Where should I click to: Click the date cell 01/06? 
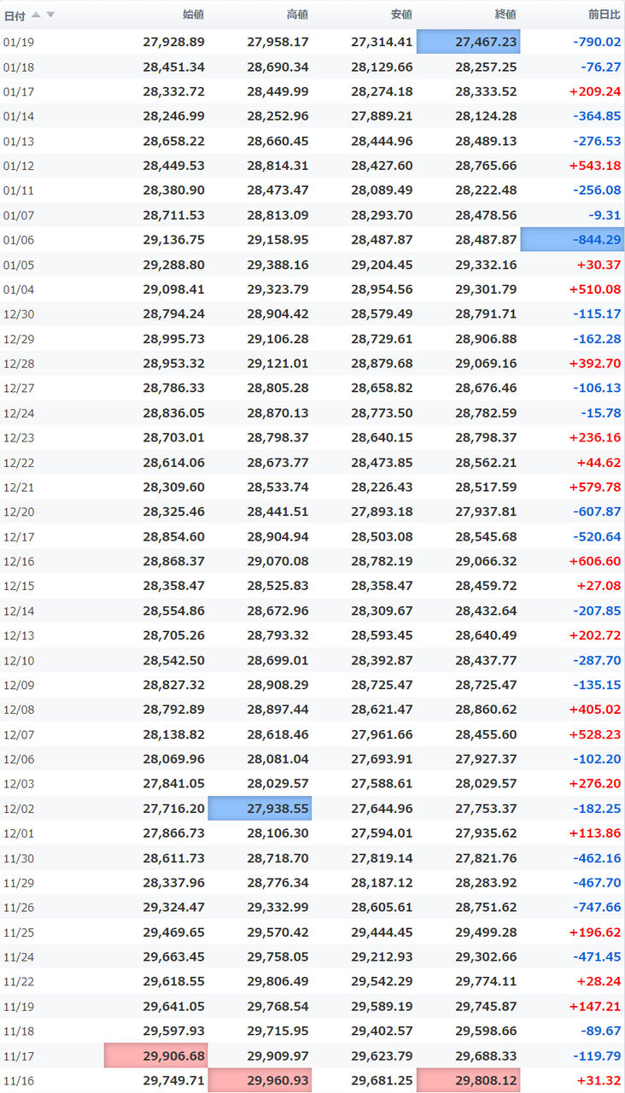pyautogui.click(x=19, y=240)
